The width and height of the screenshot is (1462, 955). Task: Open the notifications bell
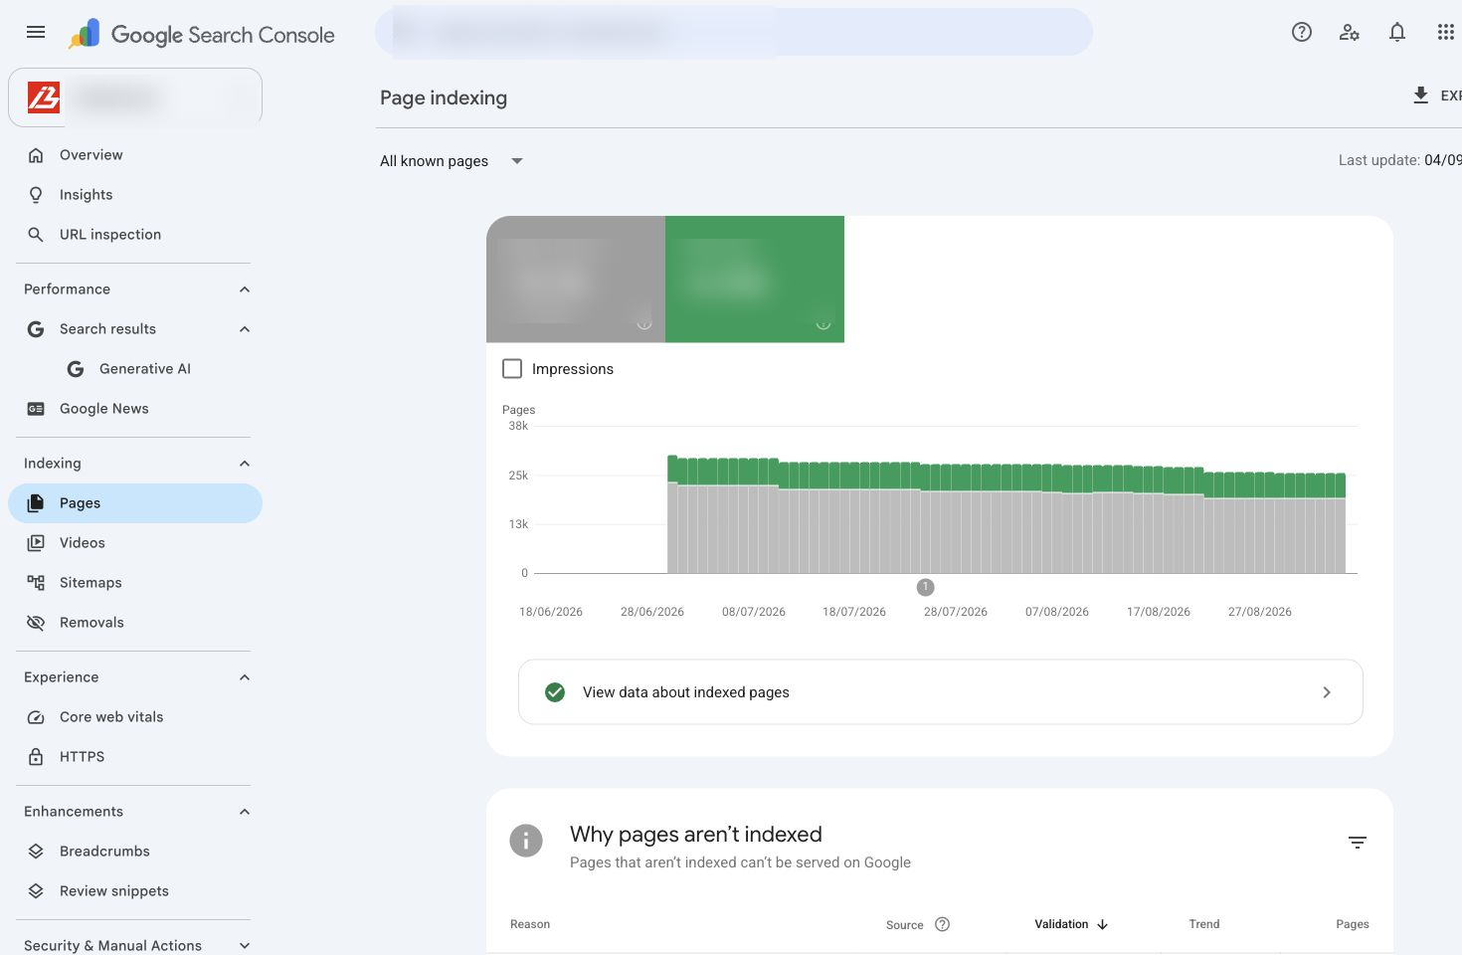pyautogui.click(x=1397, y=32)
